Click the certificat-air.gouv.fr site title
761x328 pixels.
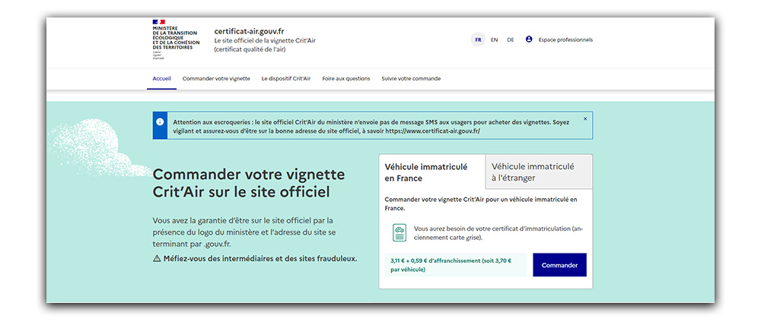coord(249,31)
